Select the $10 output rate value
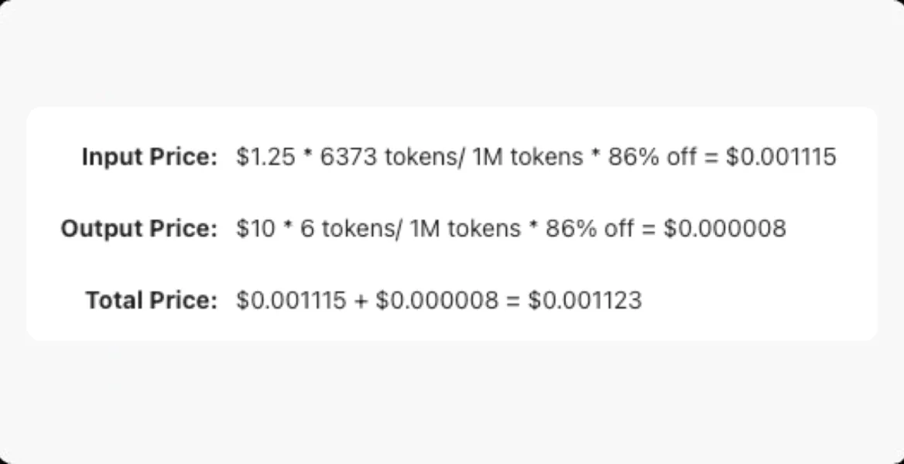 [255, 228]
